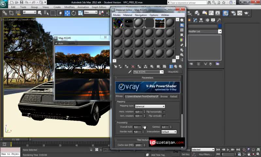Uncheck the Auto checkbox in map preview

click(56, 43)
